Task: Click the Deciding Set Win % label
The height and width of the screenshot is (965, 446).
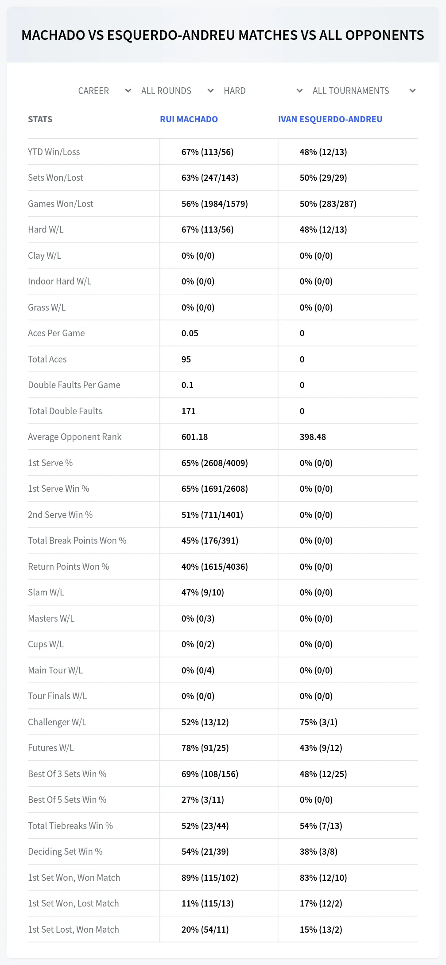Action: 65,852
